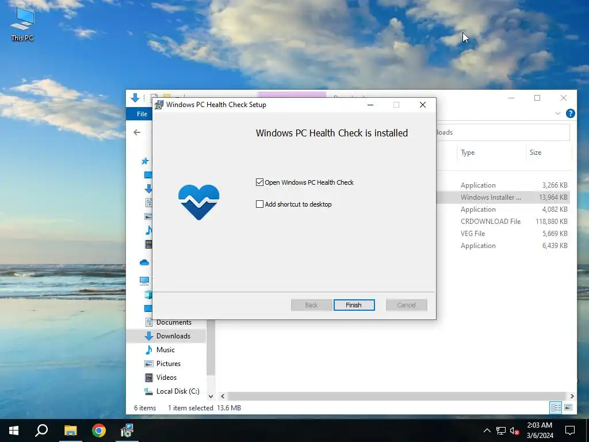Open Videos in navigation pane
The height and width of the screenshot is (442, 589).
[x=166, y=378]
